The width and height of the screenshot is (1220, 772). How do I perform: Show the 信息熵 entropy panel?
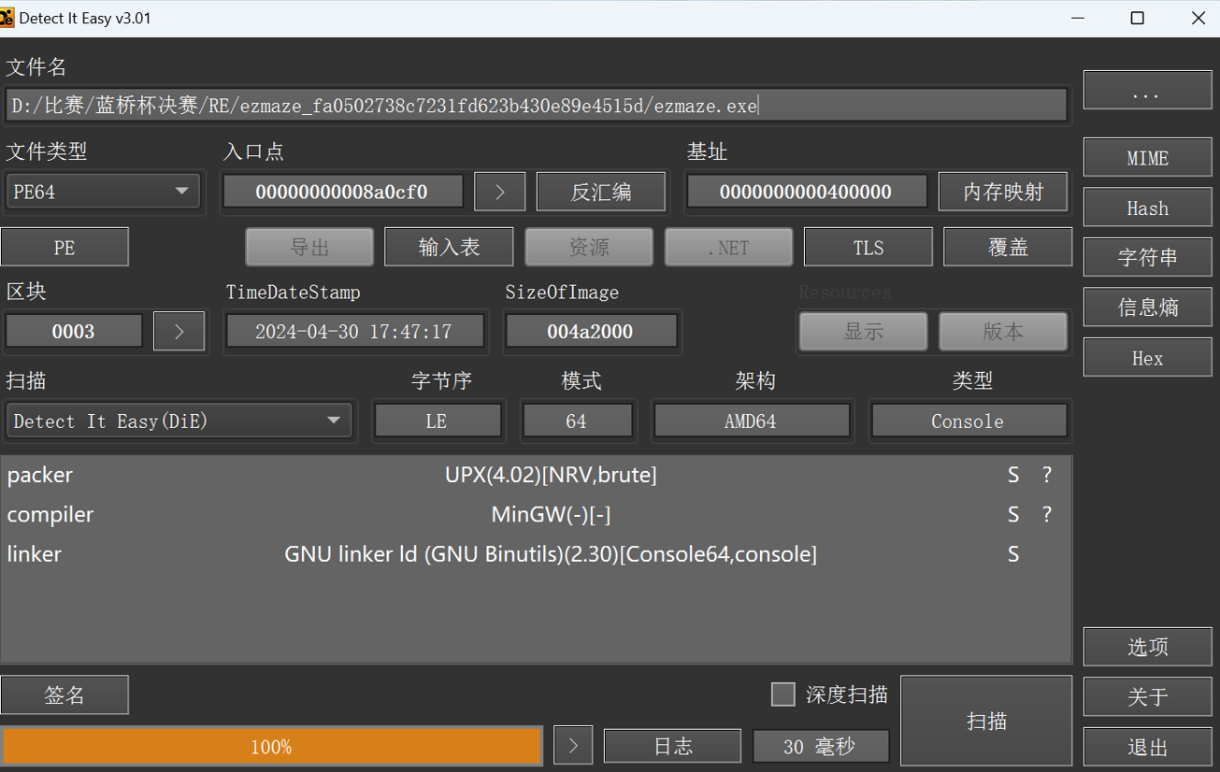[1147, 307]
